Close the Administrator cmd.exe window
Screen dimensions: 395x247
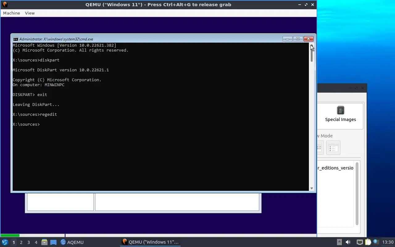click(x=308, y=39)
